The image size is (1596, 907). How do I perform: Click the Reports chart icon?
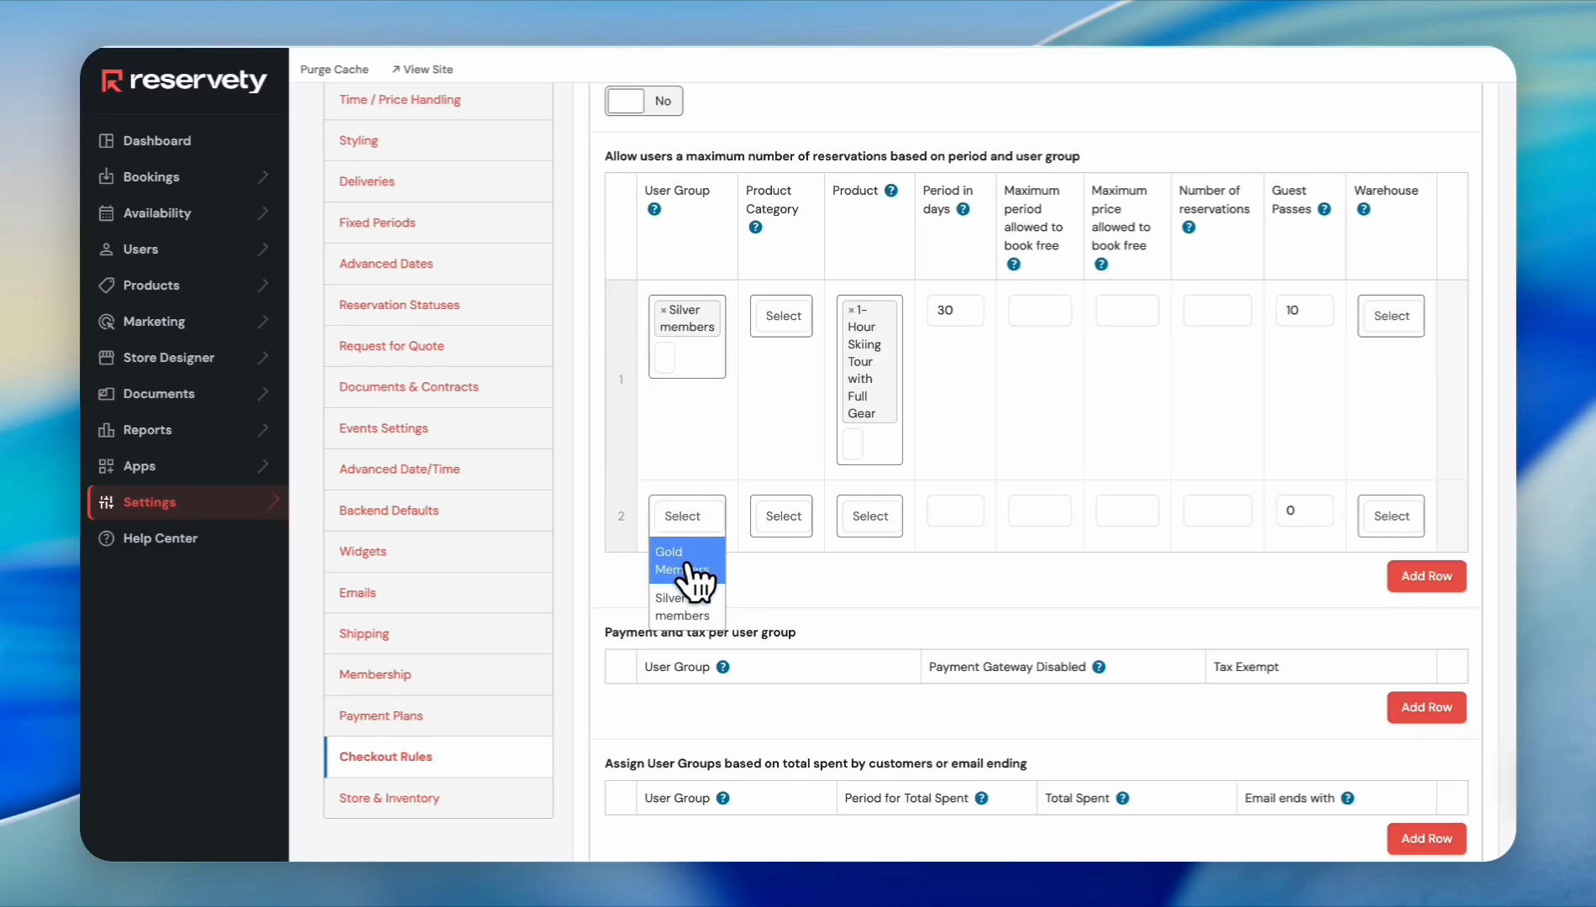click(106, 430)
